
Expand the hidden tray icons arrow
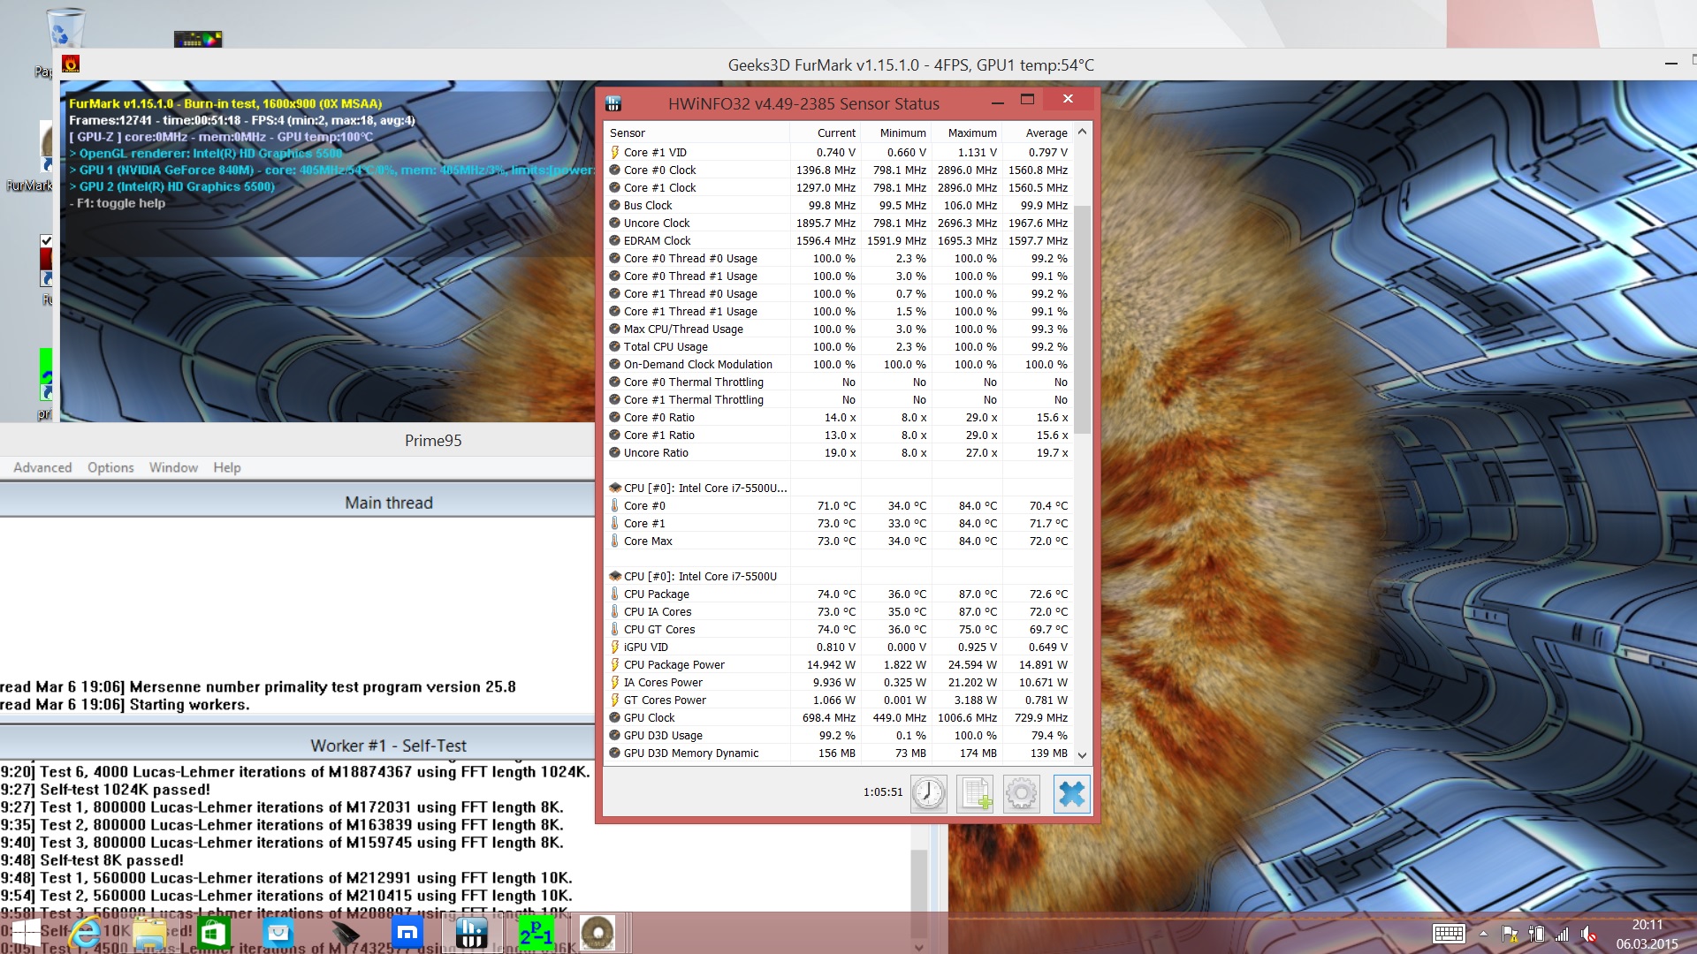[x=1483, y=934]
